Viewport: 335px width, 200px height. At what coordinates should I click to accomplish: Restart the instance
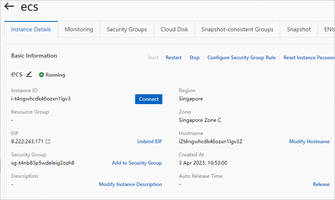click(173, 58)
